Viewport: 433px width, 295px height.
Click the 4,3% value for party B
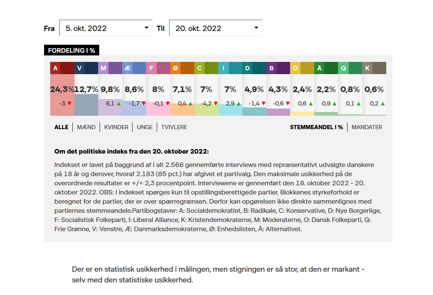pyautogui.click(x=278, y=89)
